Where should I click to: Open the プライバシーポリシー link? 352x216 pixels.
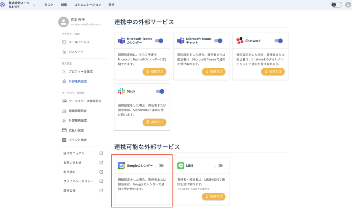pyautogui.click(x=78, y=181)
